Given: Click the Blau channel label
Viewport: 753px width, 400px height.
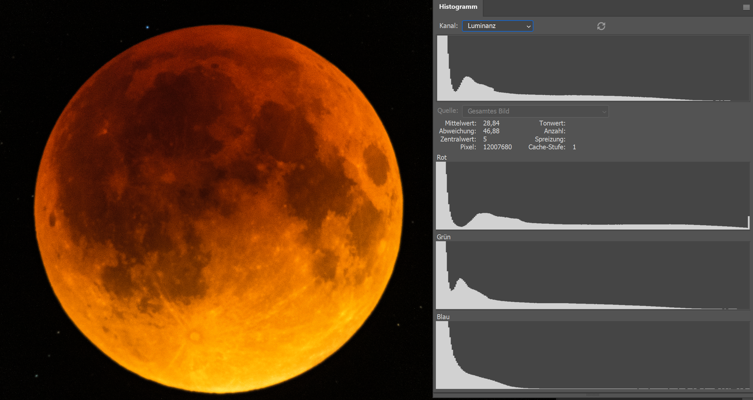Looking at the screenshot, I should pyautogui.click(x=443, y=317).
